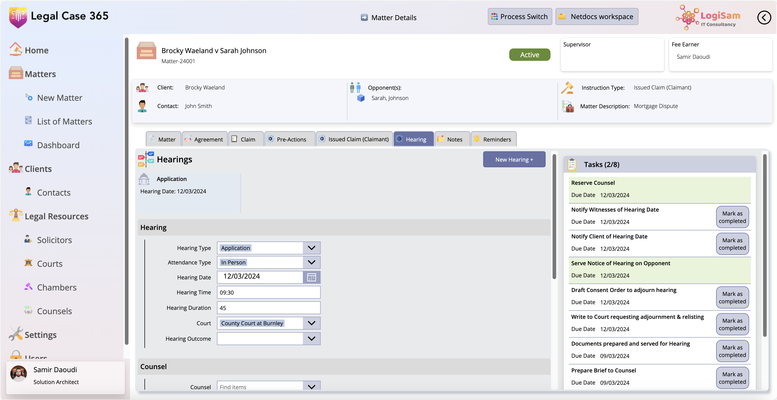Mark Notify Witnesses task as completed
The image size is (777, 400).
click(732, 217)
